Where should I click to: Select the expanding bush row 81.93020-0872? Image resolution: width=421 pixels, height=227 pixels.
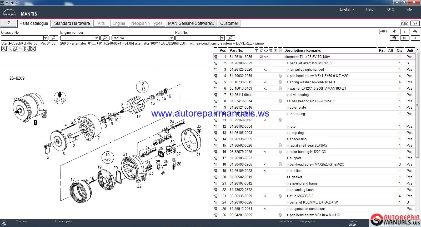pyautogui.click(x=314, y=190)
